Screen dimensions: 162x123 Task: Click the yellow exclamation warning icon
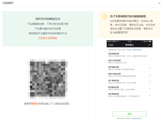(x=105, y=16)
